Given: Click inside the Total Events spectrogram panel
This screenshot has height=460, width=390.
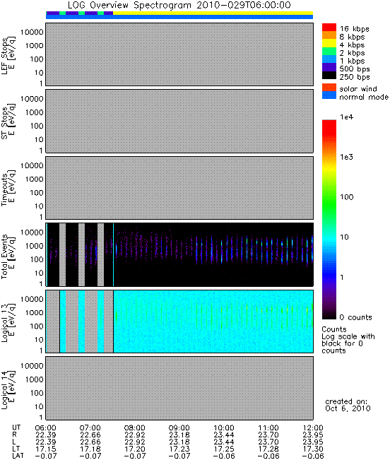Looking at the screenshot, I should click(x=179, y=254).
